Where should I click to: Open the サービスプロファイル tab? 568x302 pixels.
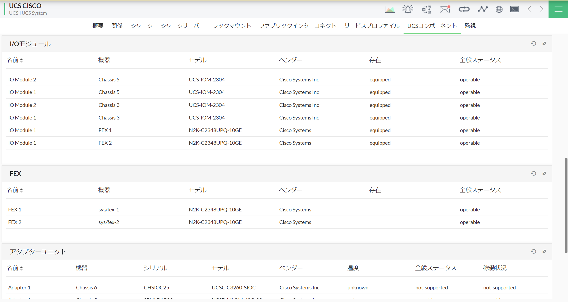(x=371, y=26)
